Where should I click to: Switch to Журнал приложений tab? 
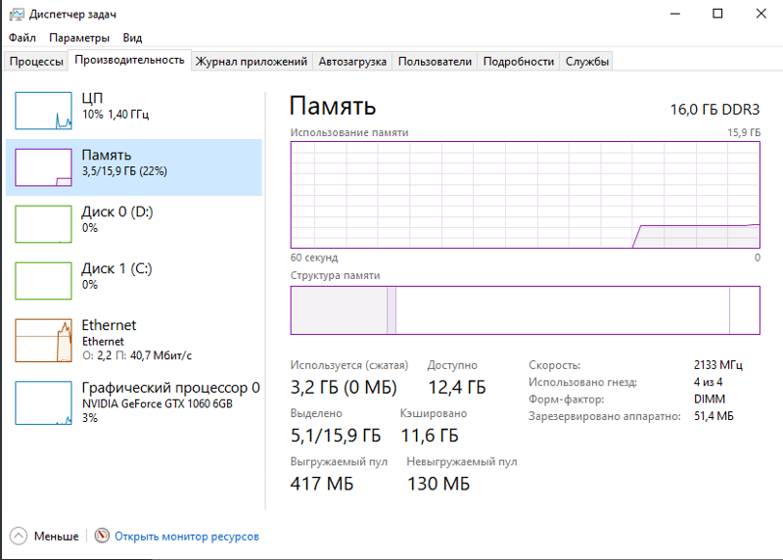pyautogui.click(x=252, y=62)
